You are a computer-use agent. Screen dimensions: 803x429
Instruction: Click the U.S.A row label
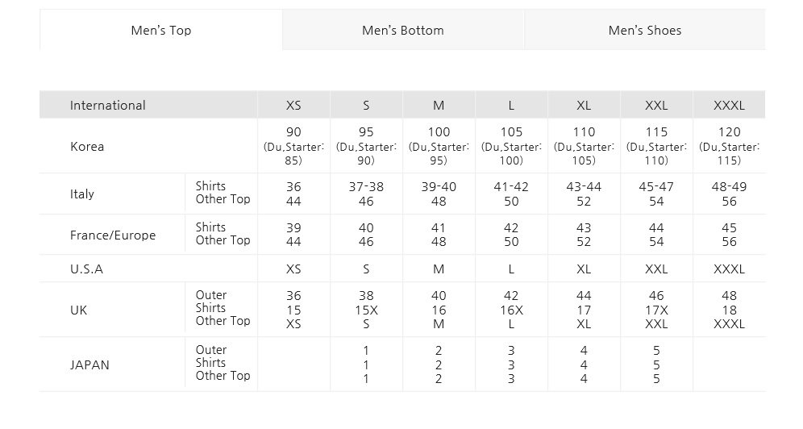[x=86, y=269]
